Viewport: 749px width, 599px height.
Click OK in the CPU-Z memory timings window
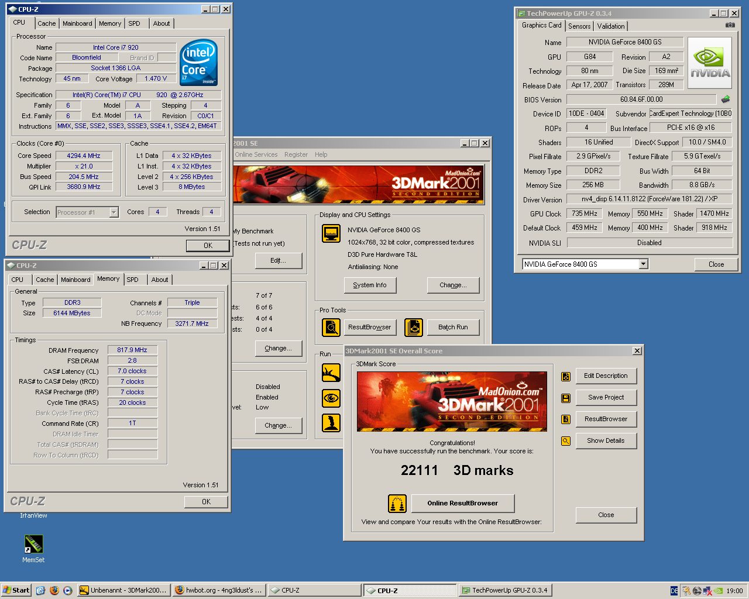[x=206, y=502]
